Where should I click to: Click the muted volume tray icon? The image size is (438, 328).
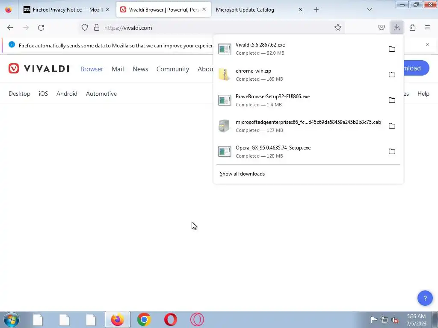pyautogui.click(x=395, y=320)
